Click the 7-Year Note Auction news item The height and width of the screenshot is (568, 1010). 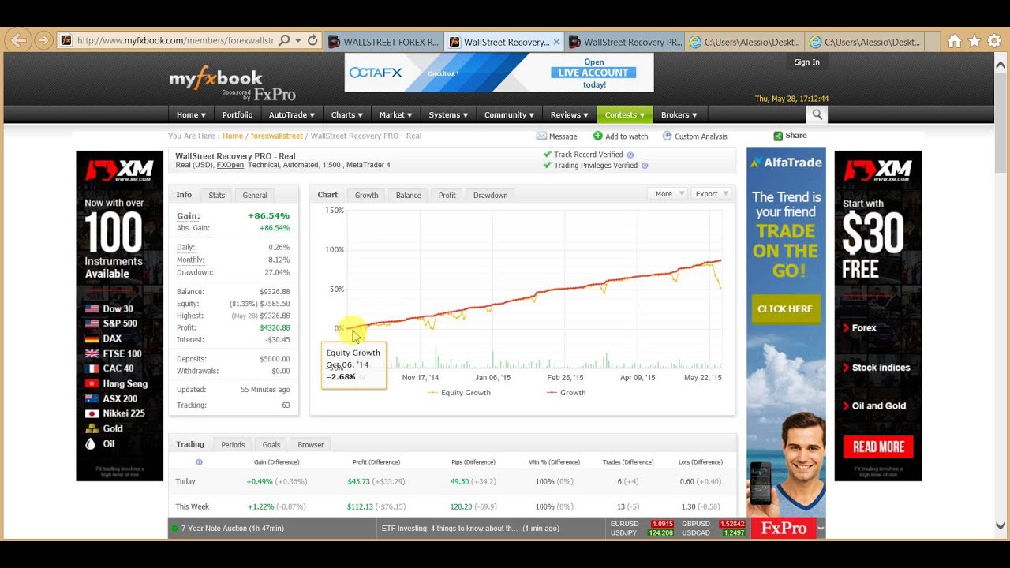[x=232, y=529]
